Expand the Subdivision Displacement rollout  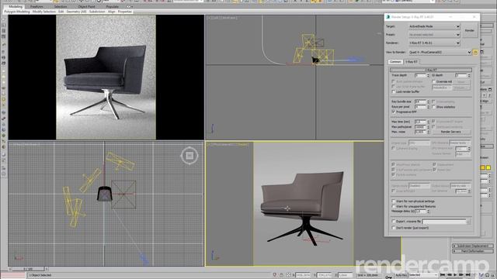(472, 246)
